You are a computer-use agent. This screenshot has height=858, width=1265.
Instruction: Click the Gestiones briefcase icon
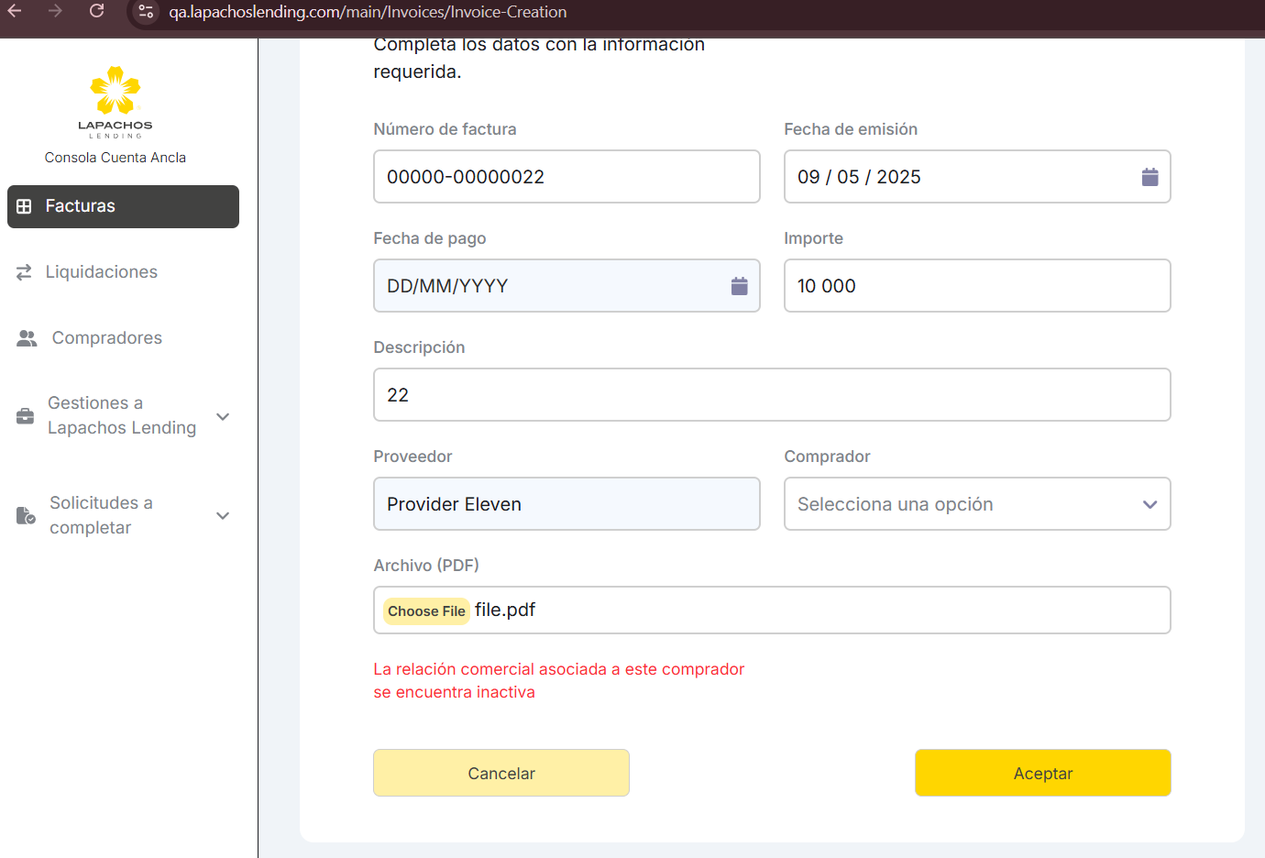26,416
